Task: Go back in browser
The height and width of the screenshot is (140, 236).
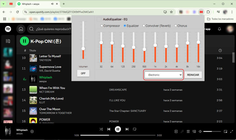Action: pos(4,12)
